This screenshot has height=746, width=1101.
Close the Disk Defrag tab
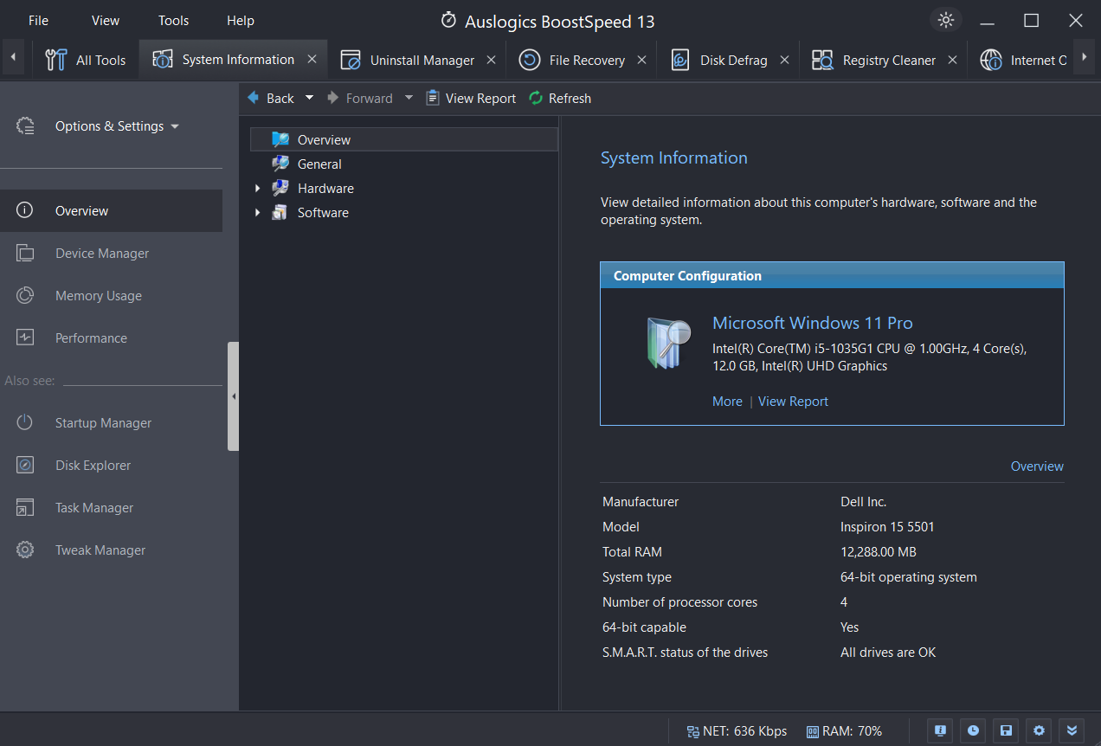pyautogui.click(x=784, y=60)
